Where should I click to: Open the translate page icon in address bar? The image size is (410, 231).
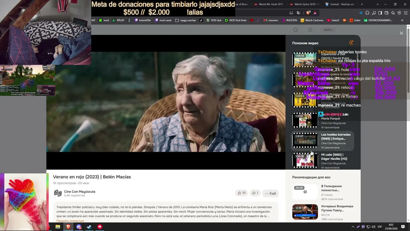tap(299, 13)
